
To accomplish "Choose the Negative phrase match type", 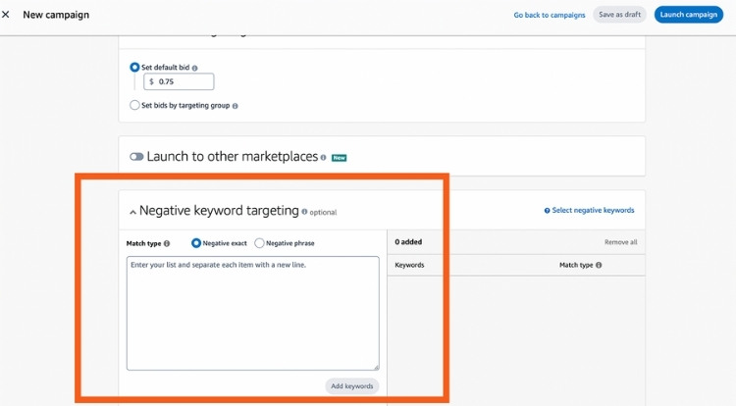I will (259, 243).
